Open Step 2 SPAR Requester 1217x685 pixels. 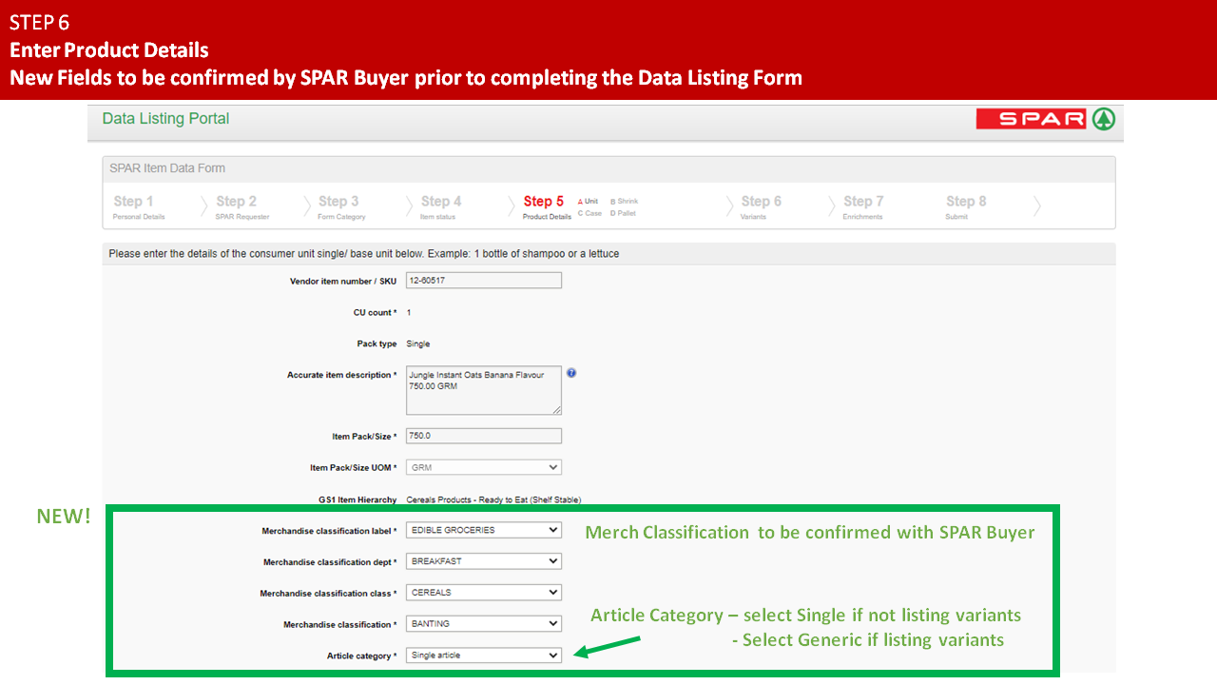pos(241,206)
